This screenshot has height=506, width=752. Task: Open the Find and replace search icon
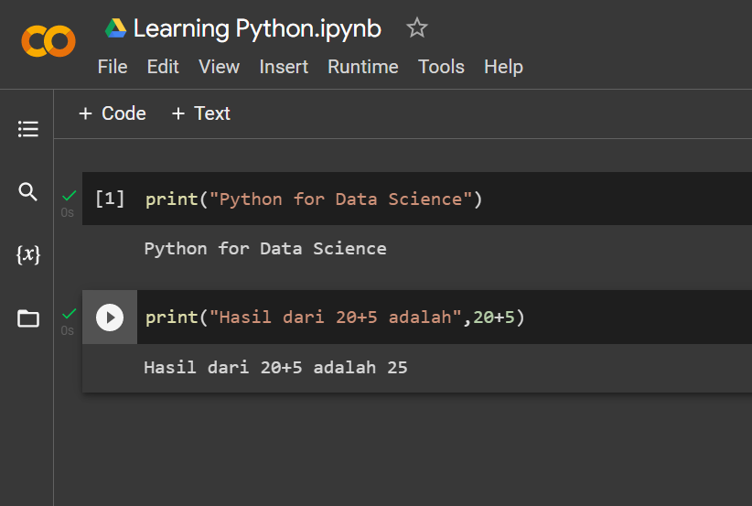click(x=27, y=192)
